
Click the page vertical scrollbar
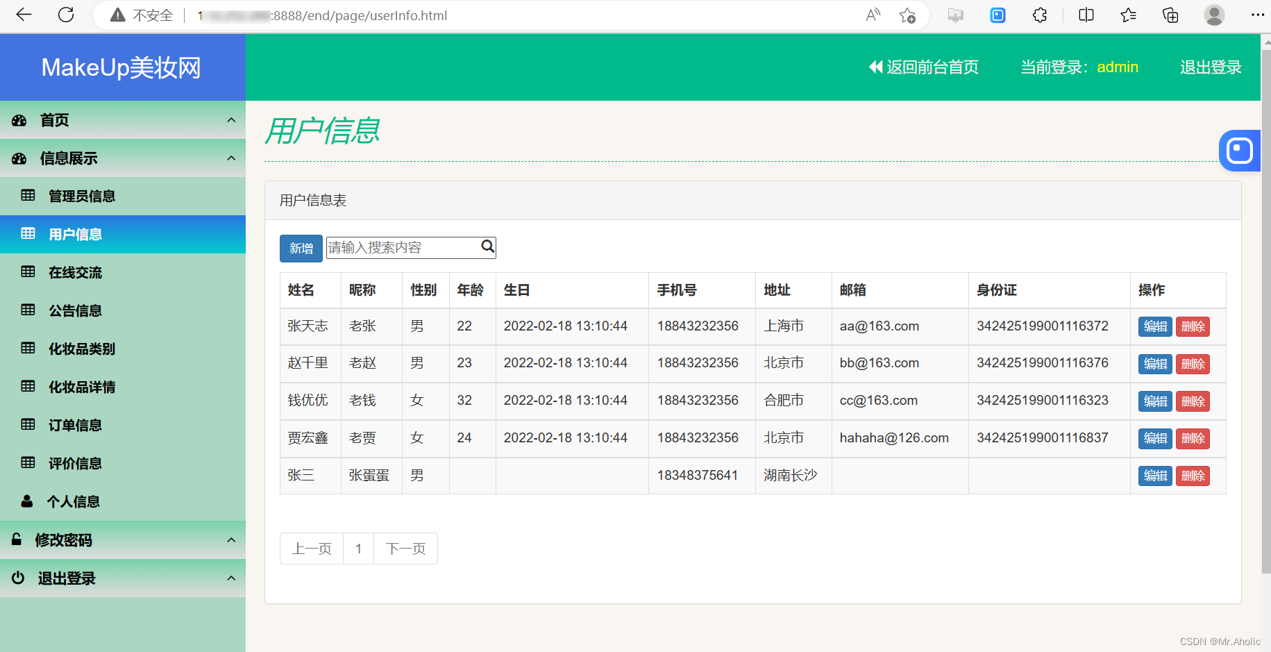click(x=1265, y=310)
